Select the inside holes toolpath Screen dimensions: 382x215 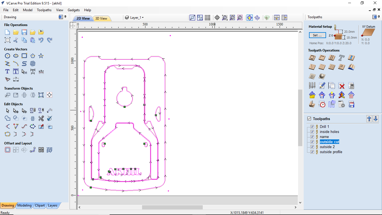coord(329,132)
